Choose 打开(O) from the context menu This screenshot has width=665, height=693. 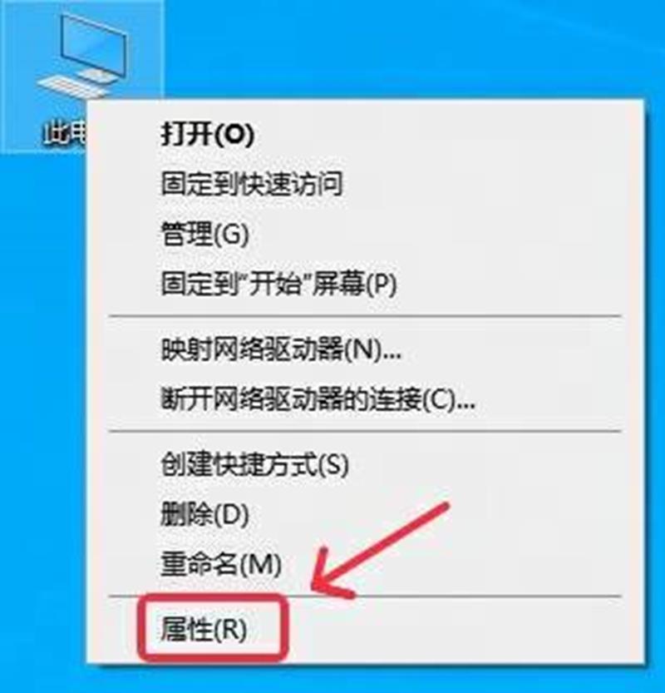pos(208,133)
